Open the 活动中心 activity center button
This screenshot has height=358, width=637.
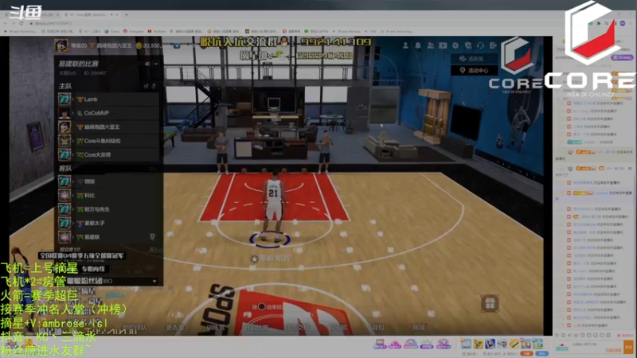(x=474, y=70)
